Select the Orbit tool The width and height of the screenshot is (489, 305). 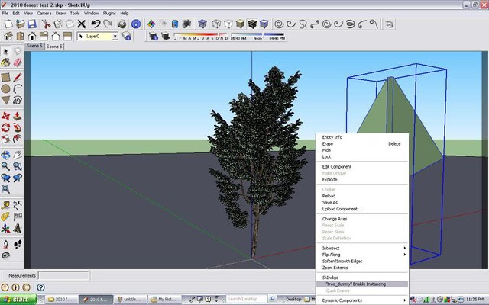(5, 155)
